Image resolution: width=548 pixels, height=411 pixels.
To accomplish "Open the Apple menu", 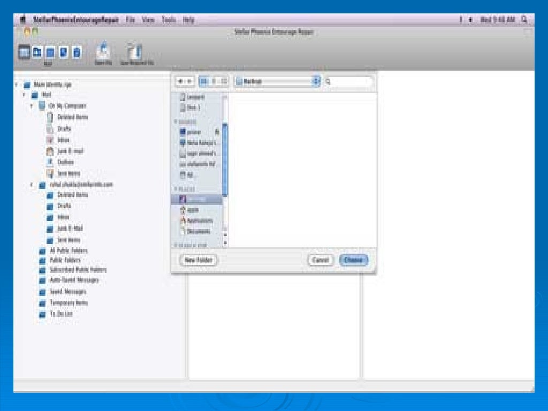I will point(23,20).
